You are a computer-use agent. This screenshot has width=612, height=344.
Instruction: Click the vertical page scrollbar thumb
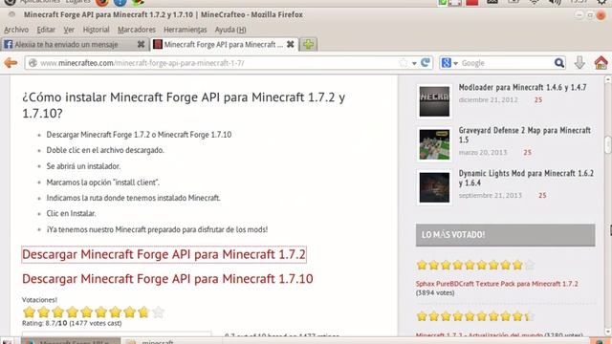(608, 145)
